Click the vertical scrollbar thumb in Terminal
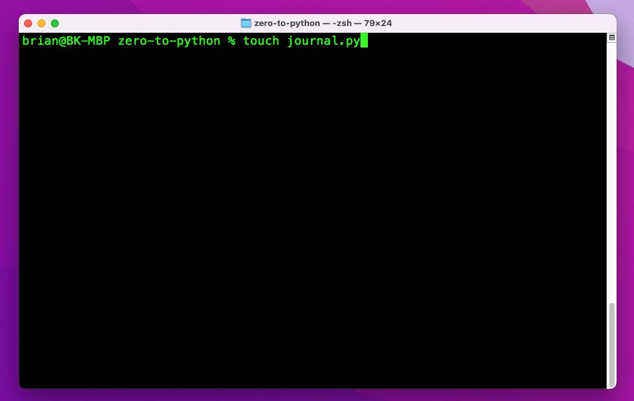Viewport: 634px width, 401px height. tap(612, 344)
